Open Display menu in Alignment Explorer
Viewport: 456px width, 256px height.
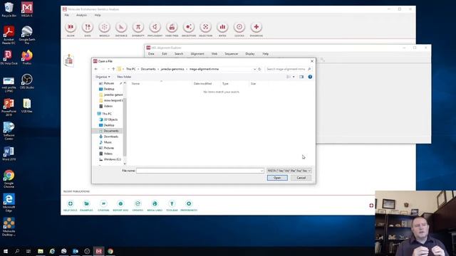[x=250, y=54]
